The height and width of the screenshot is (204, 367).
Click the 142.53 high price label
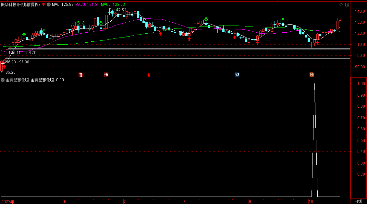coord(120,10)
